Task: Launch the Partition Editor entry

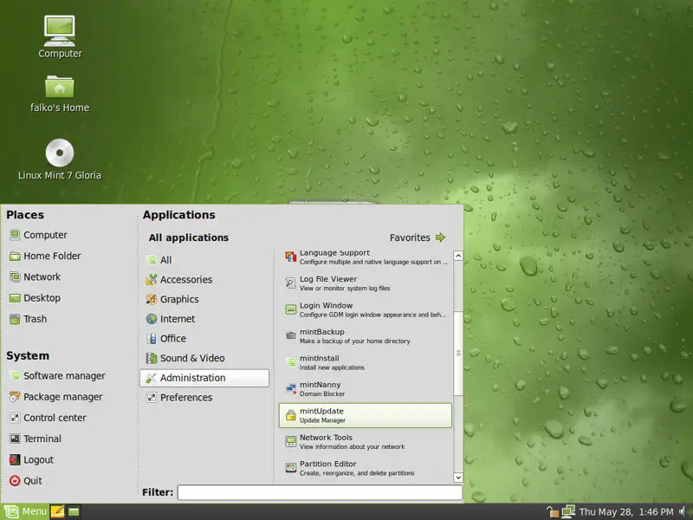Action: tap(366, 468)
